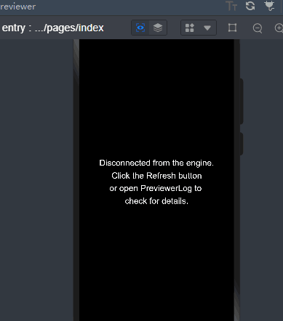Click the font size (Tt) icon
This screenshot has width=283, height=321.
pos(231,6)
